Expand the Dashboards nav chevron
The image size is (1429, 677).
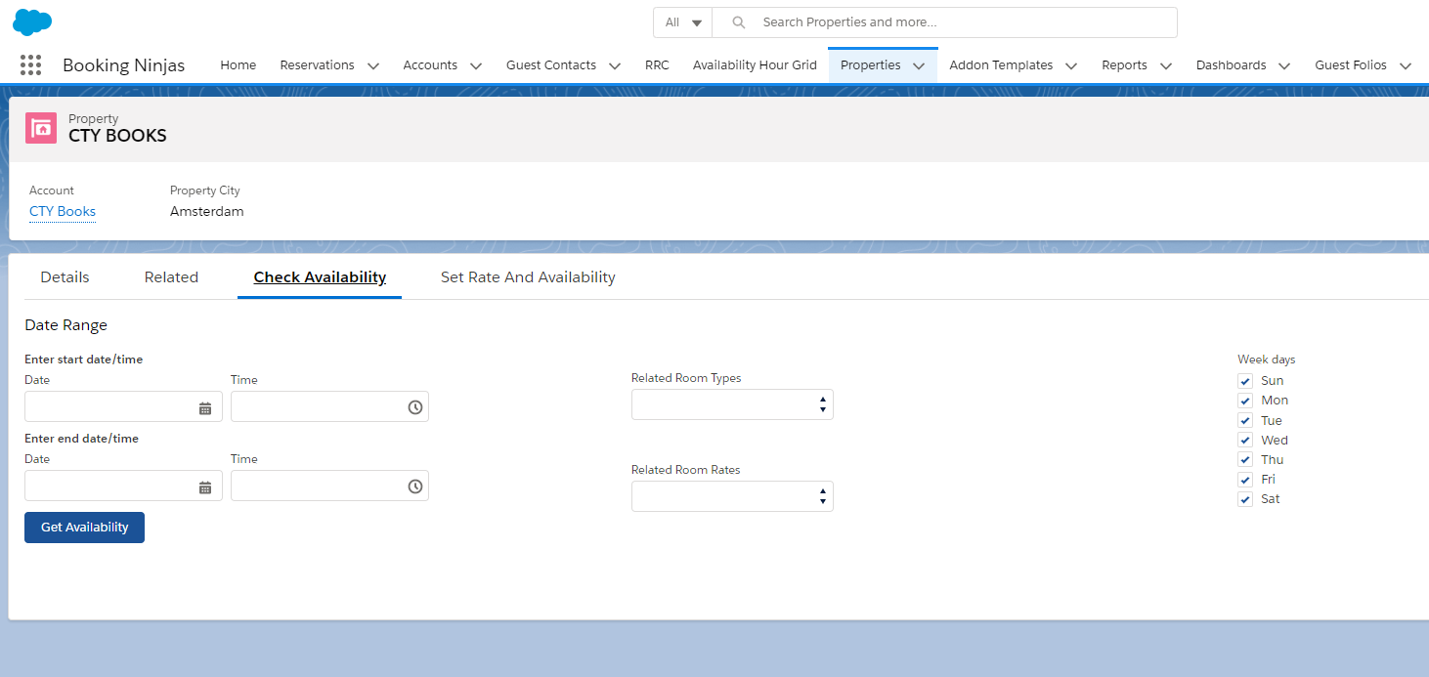[1284, 66]
